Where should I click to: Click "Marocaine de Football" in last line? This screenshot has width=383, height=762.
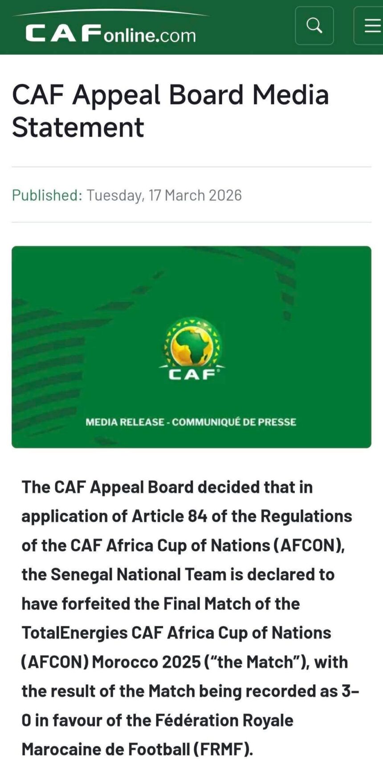pos(106,749)
